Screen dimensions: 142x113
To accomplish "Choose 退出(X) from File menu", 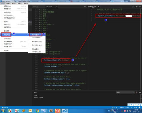I will [14, 51].
